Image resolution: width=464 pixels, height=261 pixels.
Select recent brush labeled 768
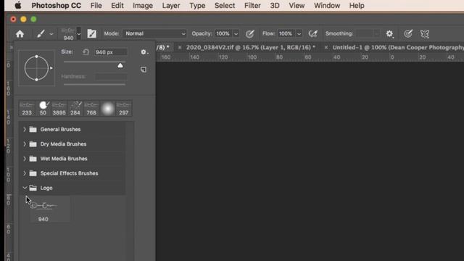pos(91,108)
